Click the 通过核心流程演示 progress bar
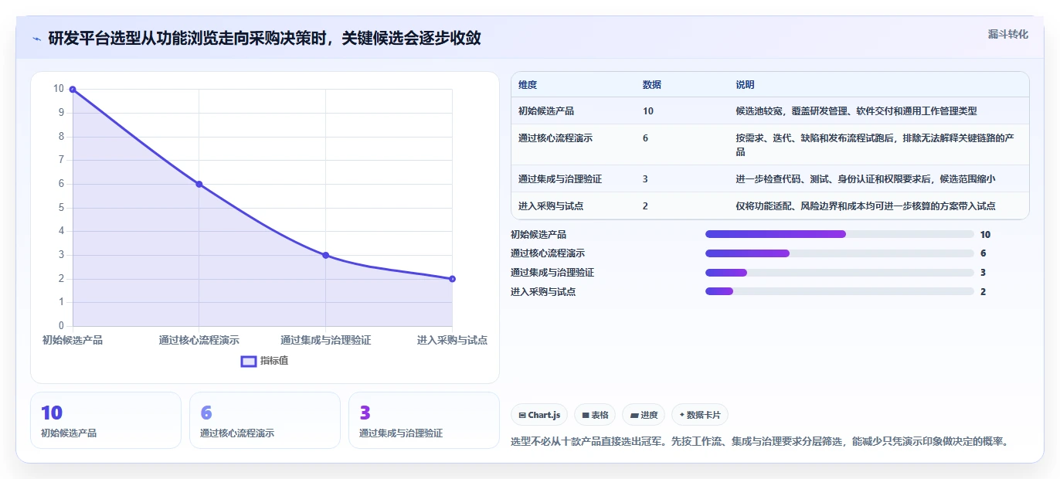 pyautogui.click(x=840, y=253)
